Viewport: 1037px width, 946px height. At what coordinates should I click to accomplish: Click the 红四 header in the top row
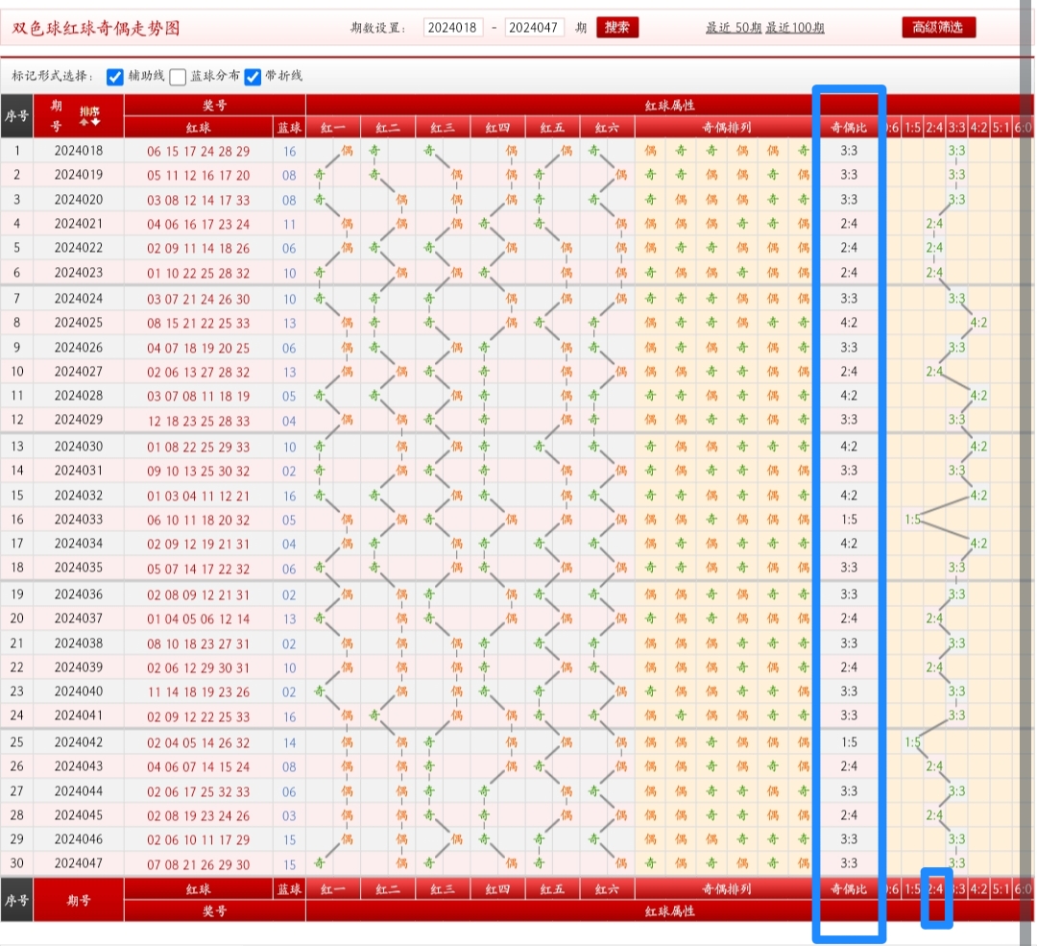point(497,128)
